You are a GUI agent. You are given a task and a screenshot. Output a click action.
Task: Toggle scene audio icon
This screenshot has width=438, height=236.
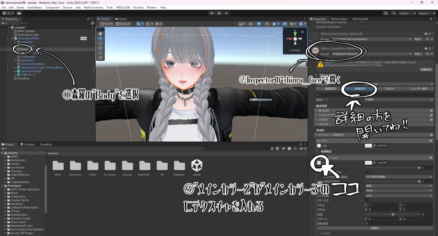[267, 24]
